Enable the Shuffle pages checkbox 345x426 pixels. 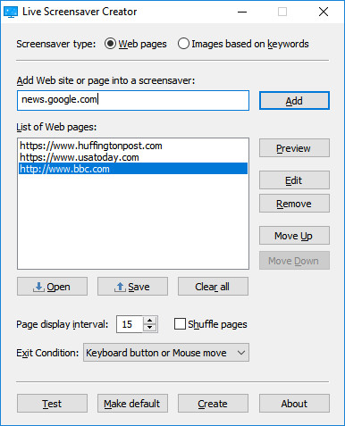coord(180,324)
